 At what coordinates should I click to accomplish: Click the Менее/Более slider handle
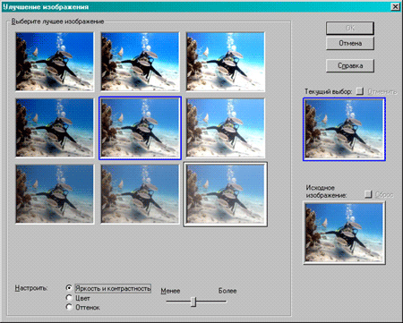point(193,302)
